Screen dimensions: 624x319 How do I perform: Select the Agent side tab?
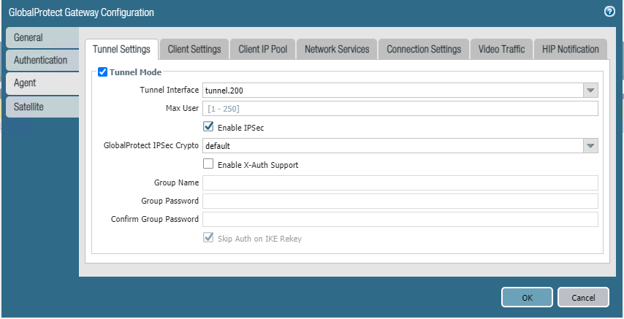coord(42,83)
